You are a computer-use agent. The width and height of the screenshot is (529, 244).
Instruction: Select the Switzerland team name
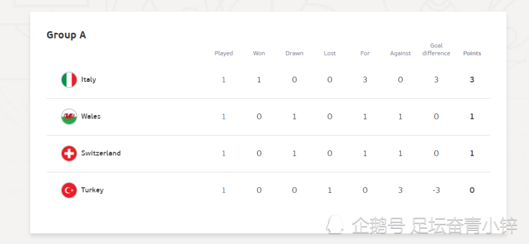tap(101, 153)
